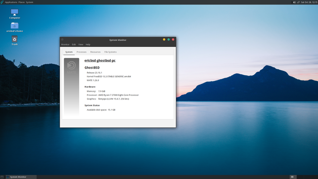The height and width of the screenshot is (179, 318).
Task: Click the volume speaker icon in top panel
Action: pos(294,2)
